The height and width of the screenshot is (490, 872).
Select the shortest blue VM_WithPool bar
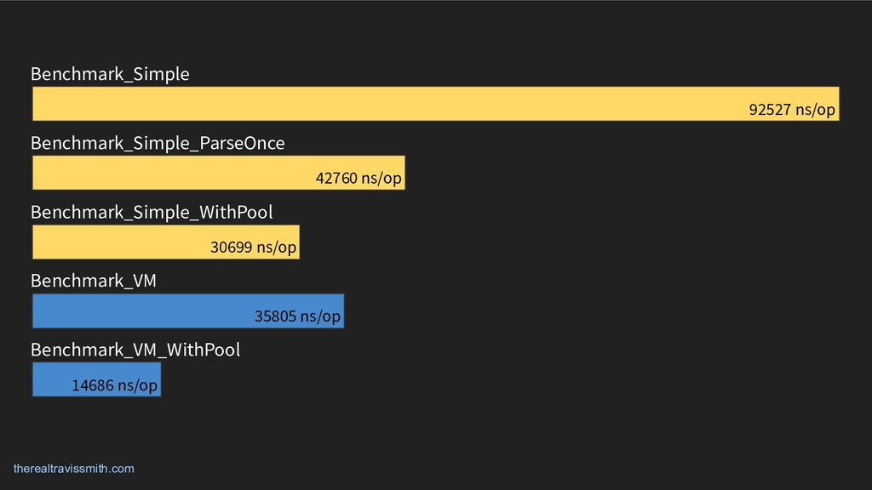51,379
